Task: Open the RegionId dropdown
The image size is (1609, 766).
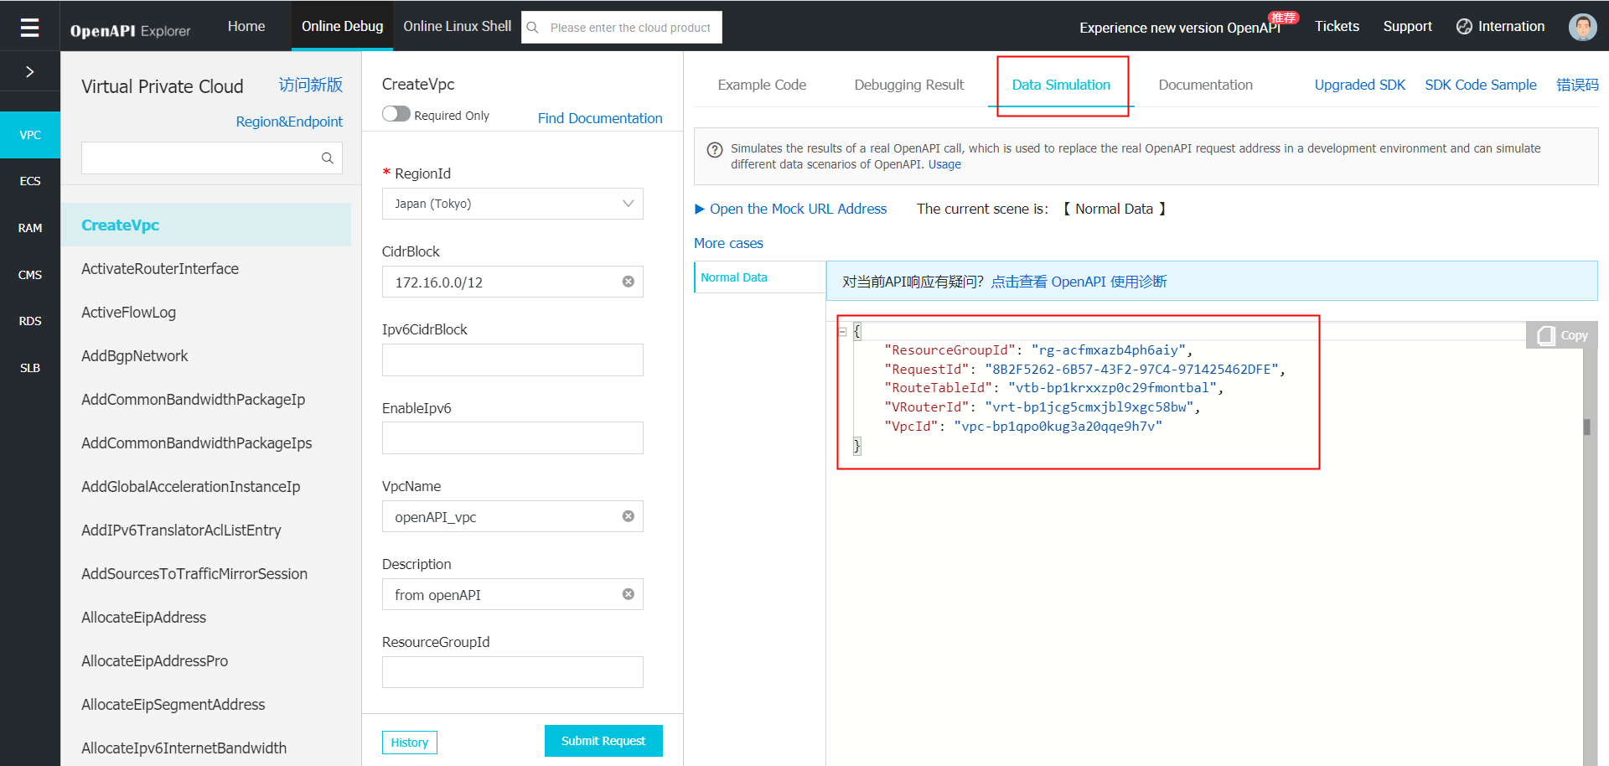Action: (512, 204)
